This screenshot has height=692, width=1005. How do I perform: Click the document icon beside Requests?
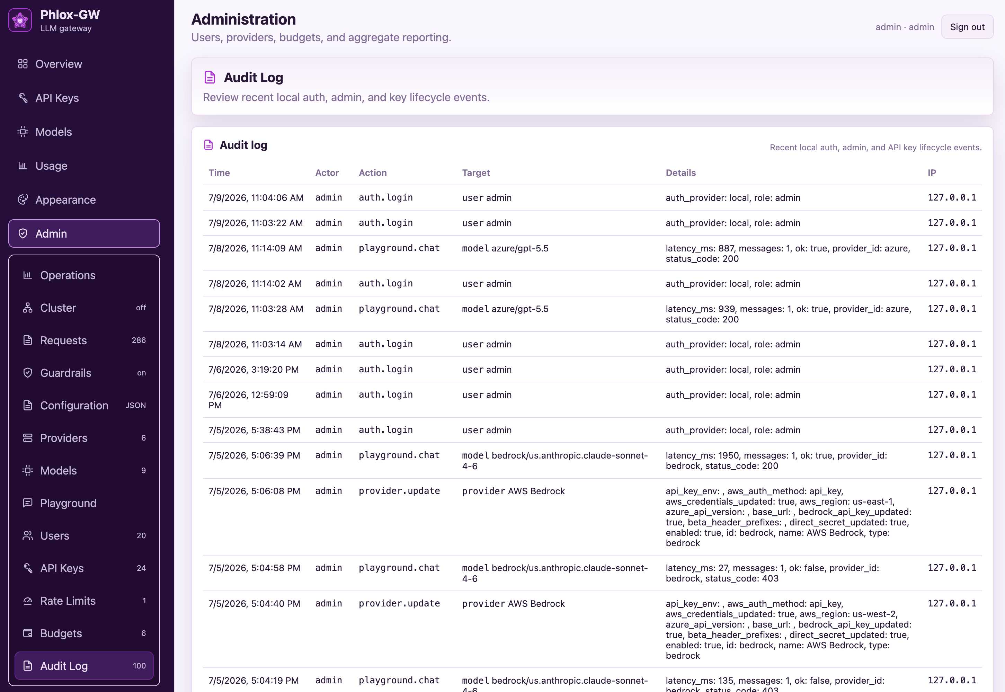(28, 340)
